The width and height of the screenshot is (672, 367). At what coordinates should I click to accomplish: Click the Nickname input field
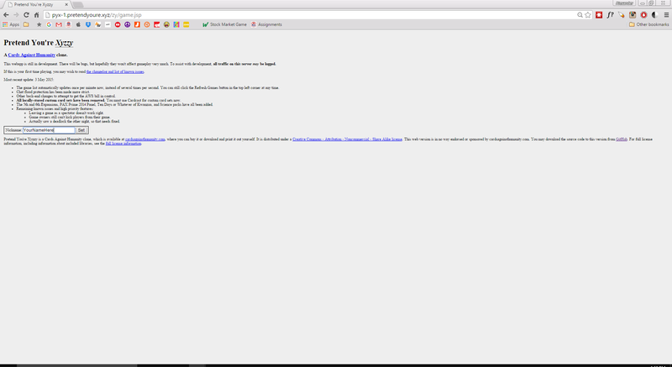[49, 130]
